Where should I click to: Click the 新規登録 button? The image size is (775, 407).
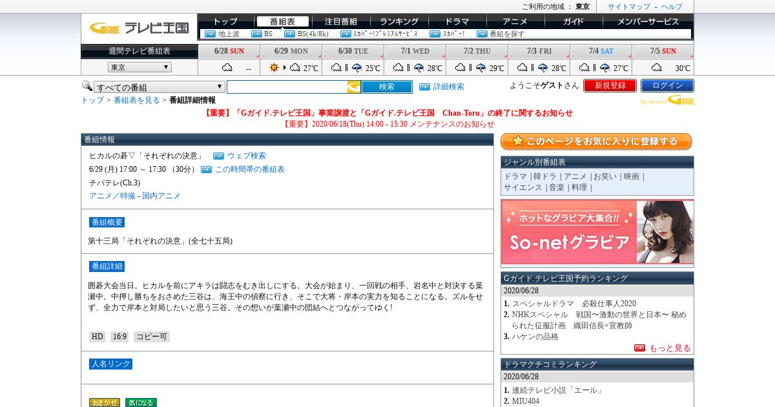[x=610, y=85]
